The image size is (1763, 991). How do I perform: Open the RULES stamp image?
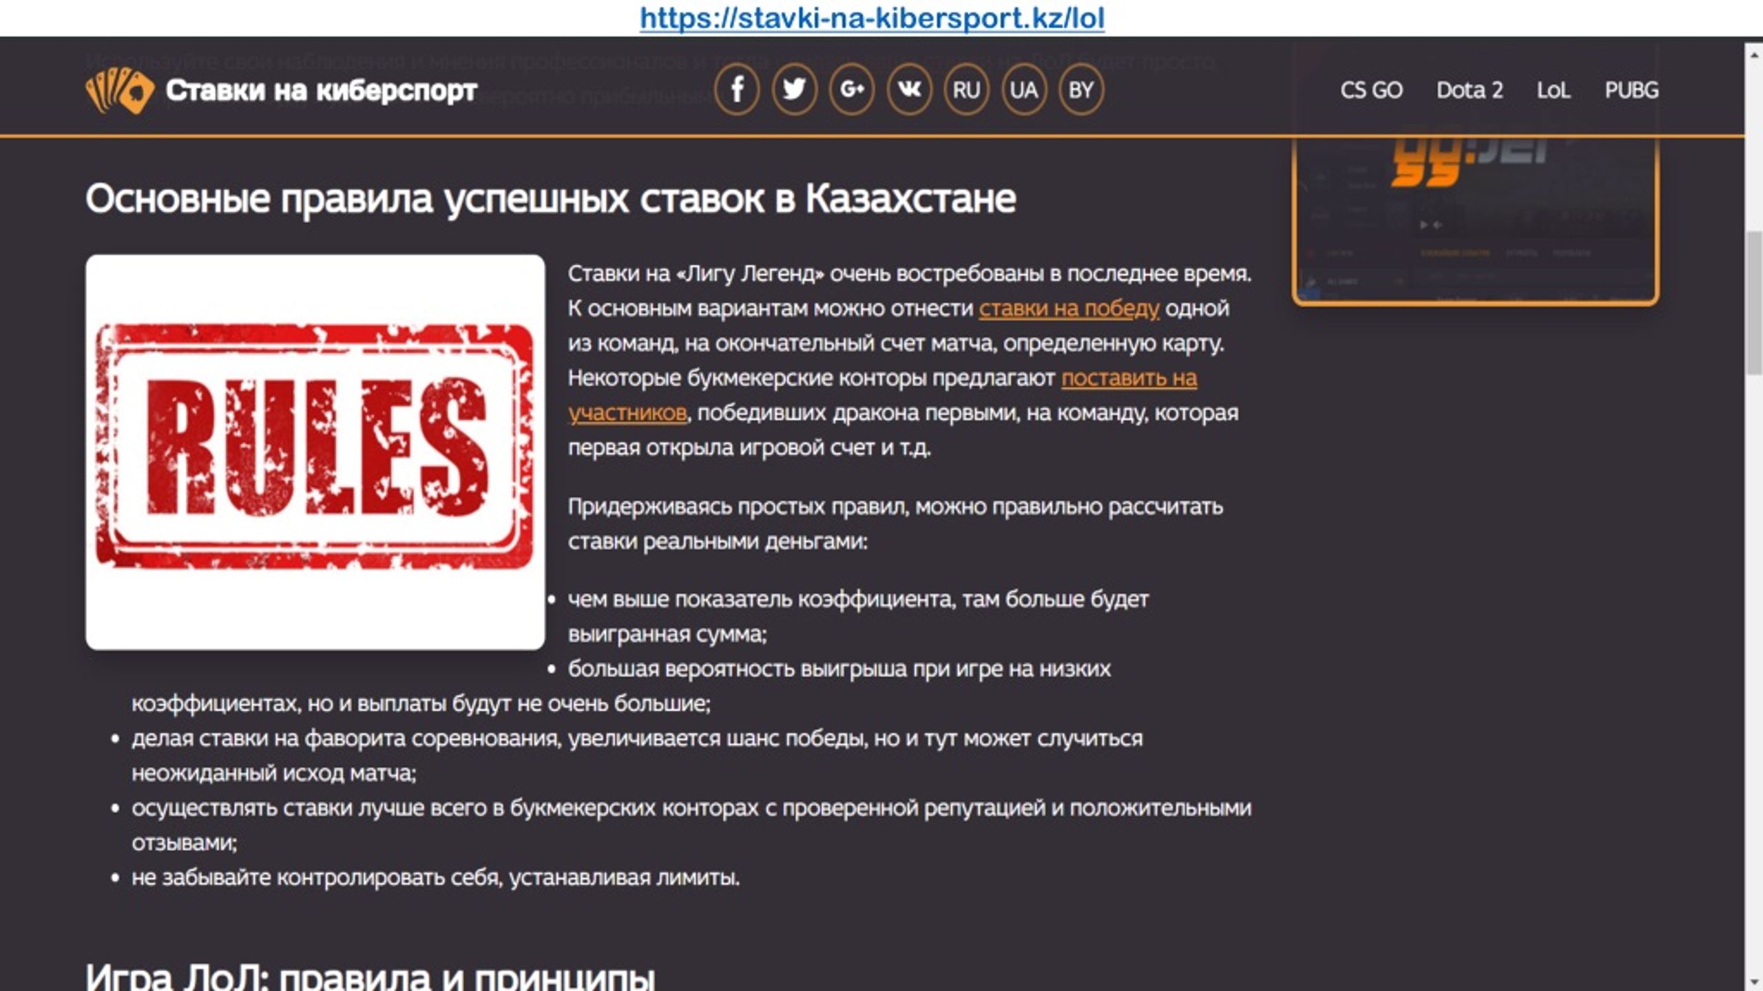point(315,452)
